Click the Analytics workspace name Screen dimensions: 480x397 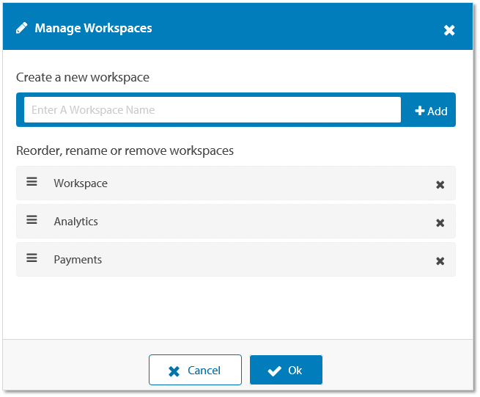click(x=75, y=222)
